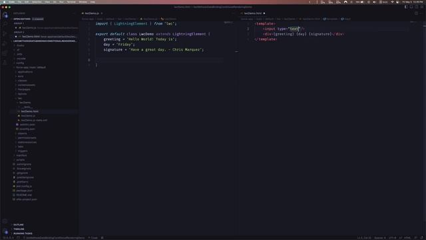
Task: Open .gitignore file in explorer
Action: (x=22, y=173)
